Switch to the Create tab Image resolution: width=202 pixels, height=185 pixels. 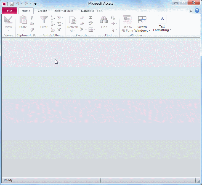tap(42, 11)
